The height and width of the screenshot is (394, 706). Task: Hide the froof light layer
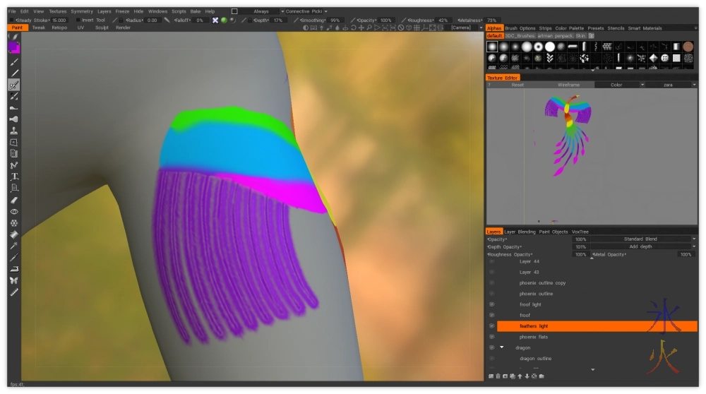[491, 304]
